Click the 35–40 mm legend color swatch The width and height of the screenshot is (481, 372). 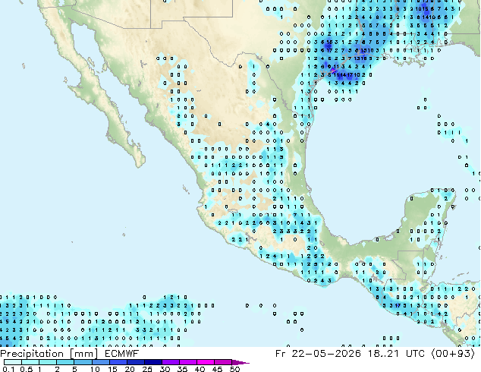[187, 362]
